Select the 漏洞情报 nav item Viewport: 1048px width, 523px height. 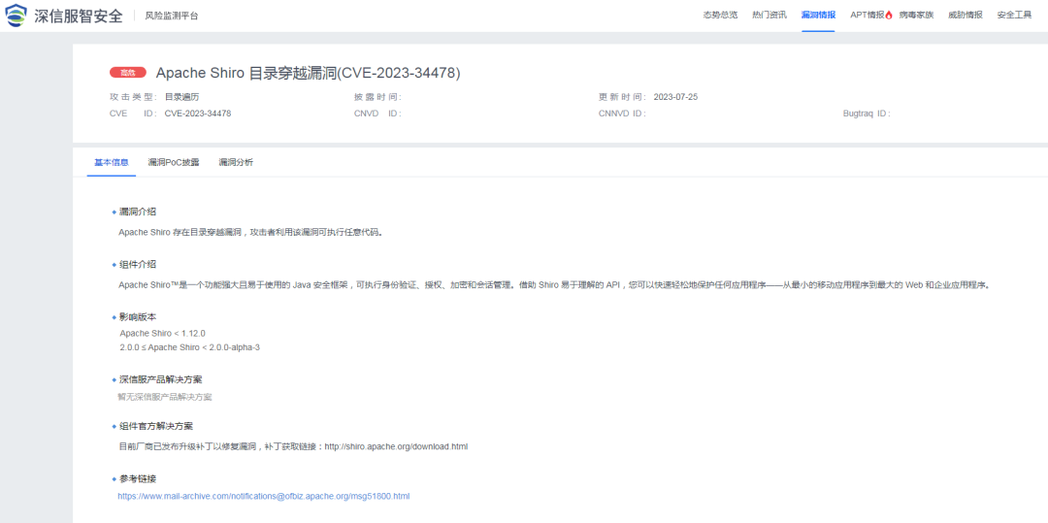pos(818,16)
